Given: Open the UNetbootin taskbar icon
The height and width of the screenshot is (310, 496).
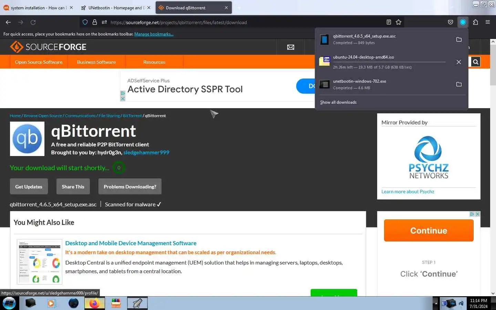Looking at the screenshot, I should click(x=137, y=303).
